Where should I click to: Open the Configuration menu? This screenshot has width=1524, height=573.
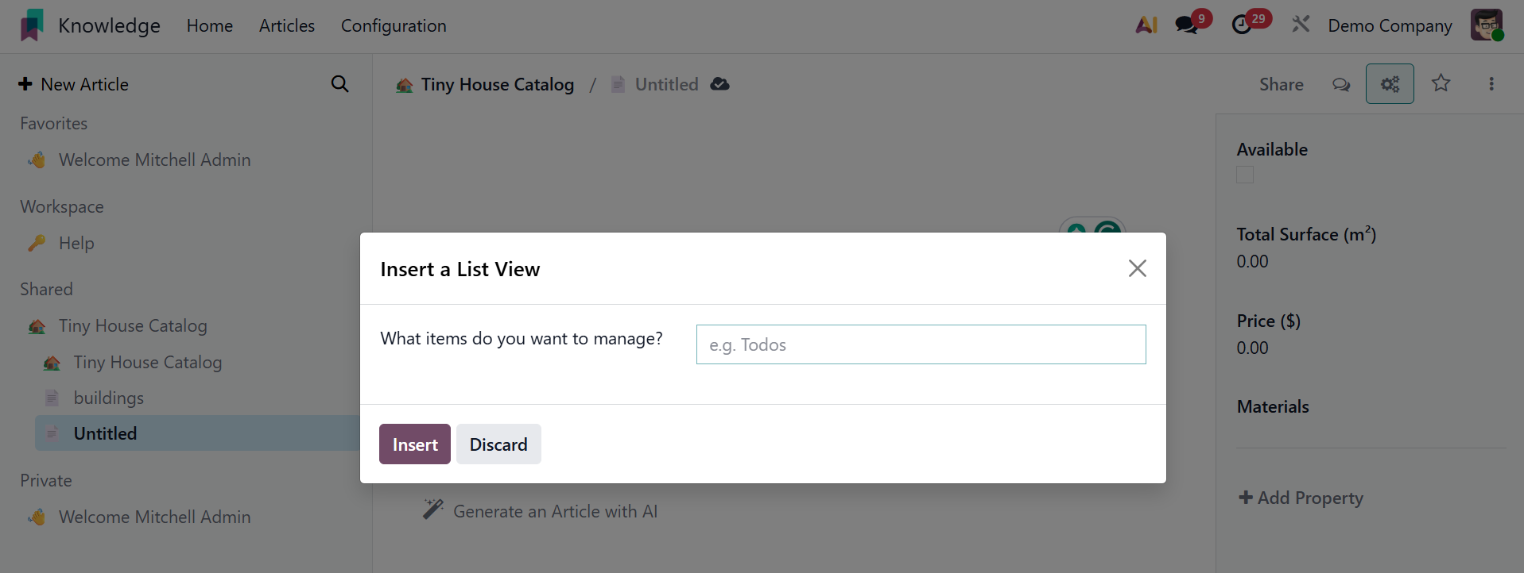tap(394, 25)
